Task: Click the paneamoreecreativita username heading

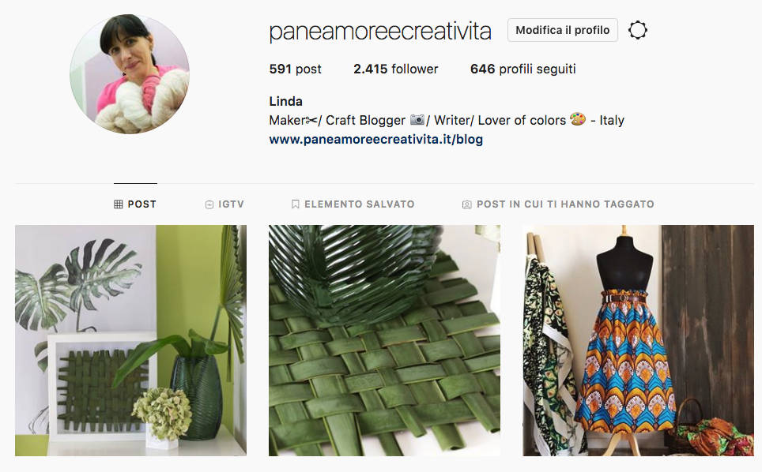Action: click(x=380, y=31)
